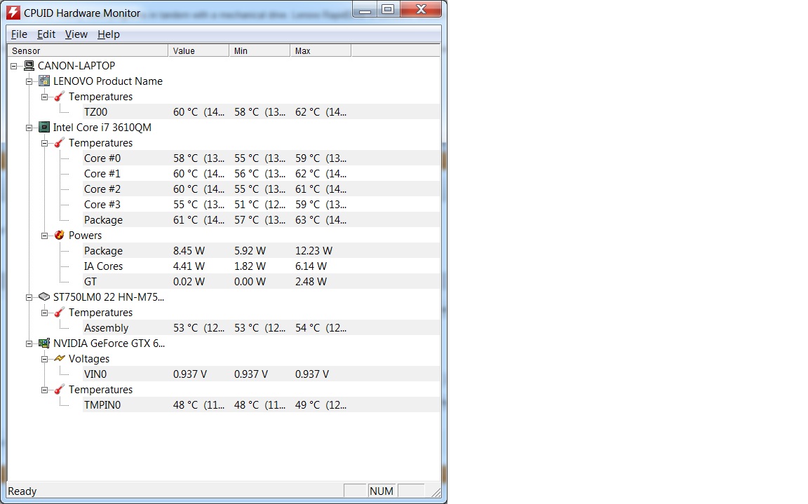808x504 pixels.
Task: Click the Min column header
Action: [x=260, y=50]
